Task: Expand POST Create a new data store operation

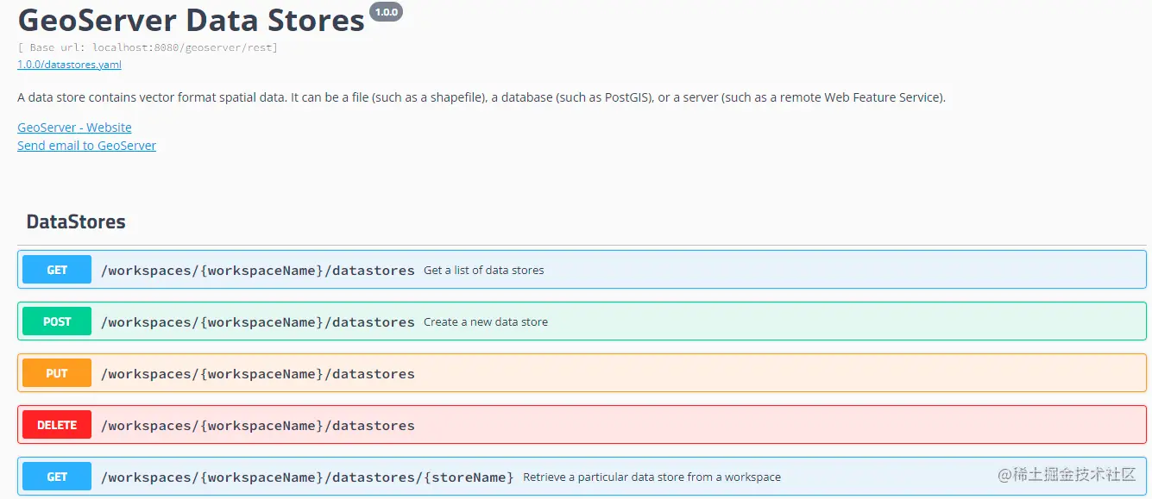Action: point(582,321)
